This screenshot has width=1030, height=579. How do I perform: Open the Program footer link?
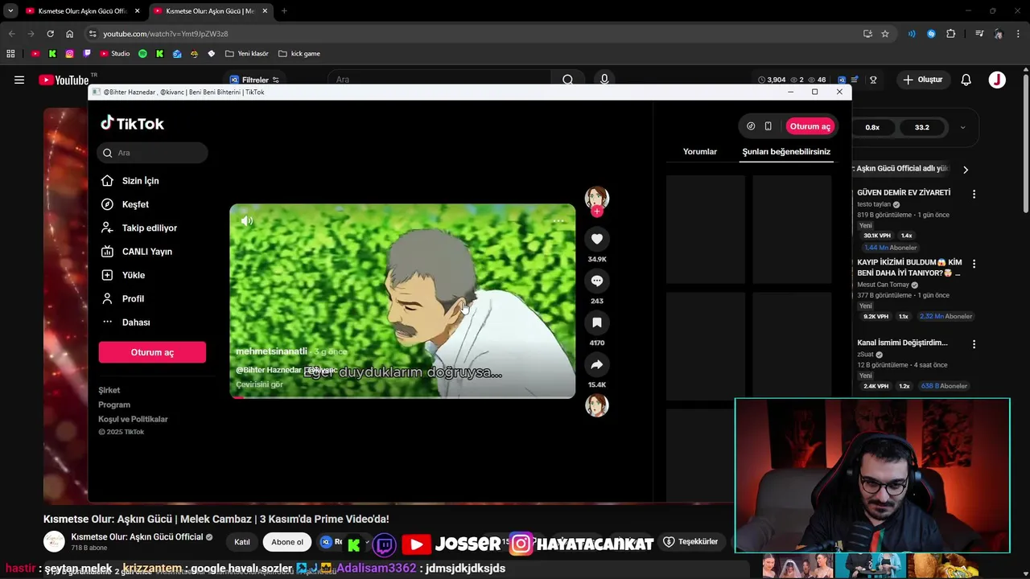[114, 404]
